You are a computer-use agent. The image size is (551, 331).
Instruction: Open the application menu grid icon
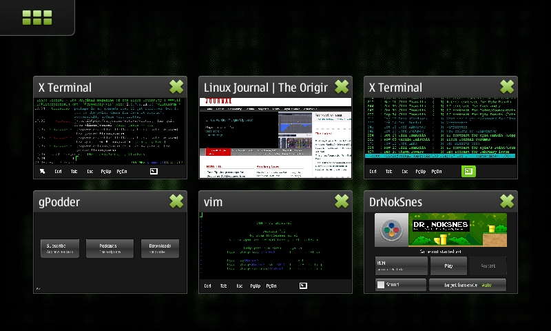pyautogui.click(x=36, y=17)
